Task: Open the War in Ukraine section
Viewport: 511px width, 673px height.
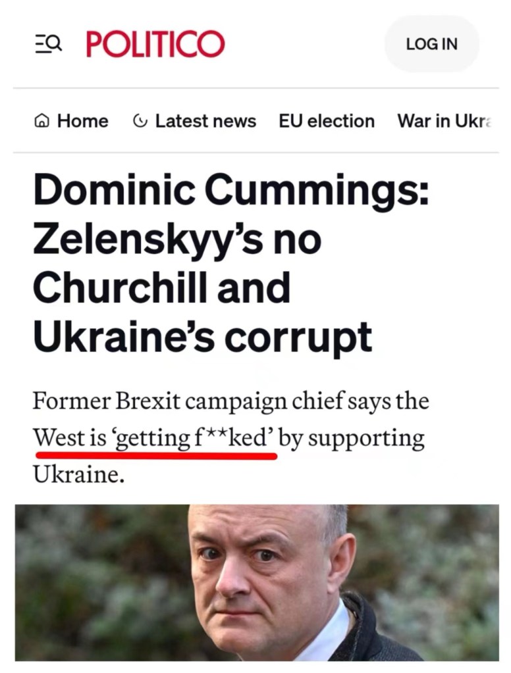Action: (444, 121)
